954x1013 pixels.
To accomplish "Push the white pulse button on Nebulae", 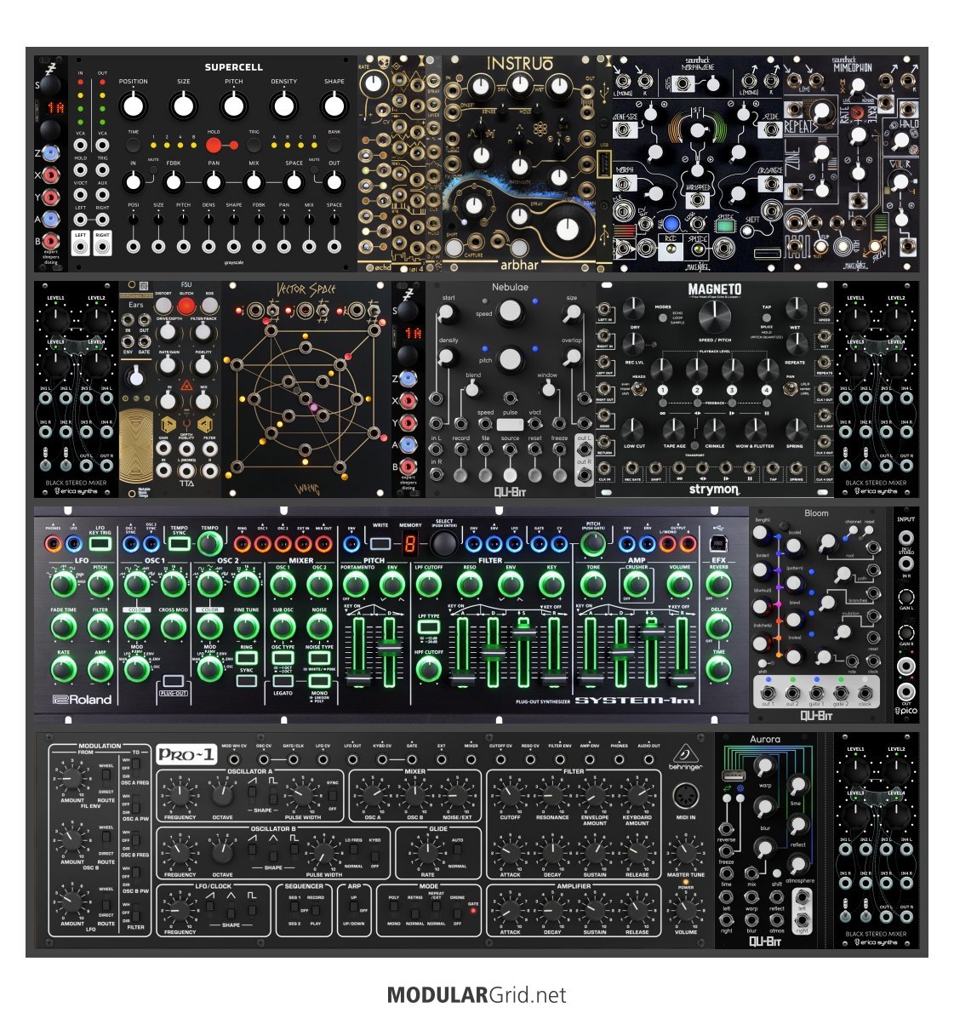I will click(x=510, y=425).
